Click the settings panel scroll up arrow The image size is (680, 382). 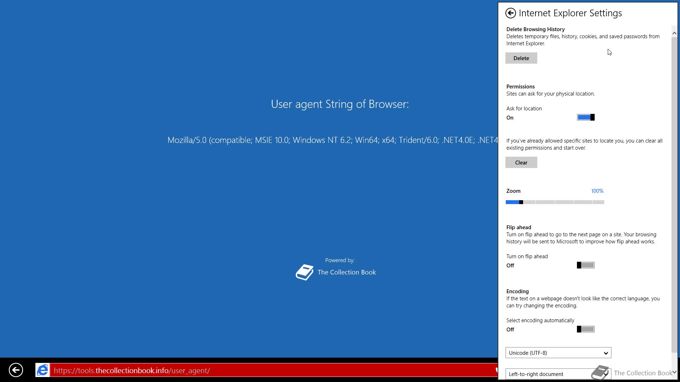click(x=674, y=33)
